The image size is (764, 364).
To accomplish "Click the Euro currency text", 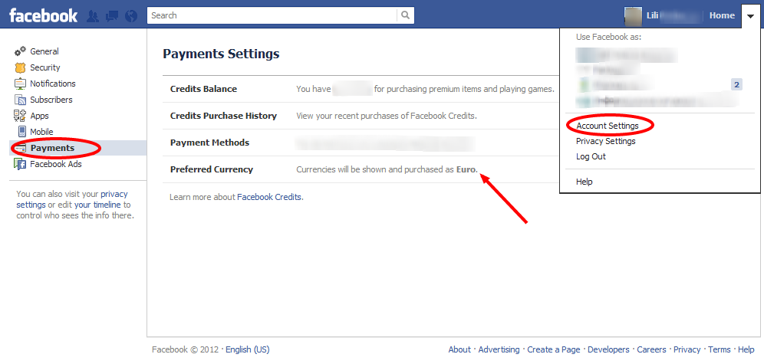I will tap(466, 169).
